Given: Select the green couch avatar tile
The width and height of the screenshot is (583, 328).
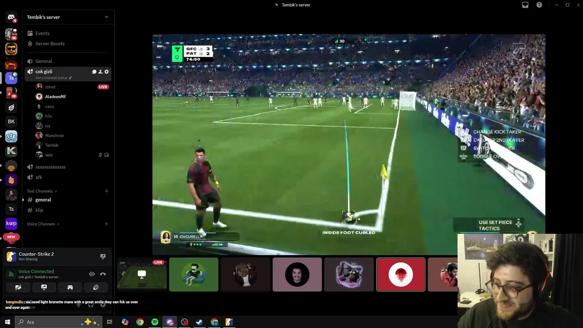Looking at the screenshot, I should (194, 274).
